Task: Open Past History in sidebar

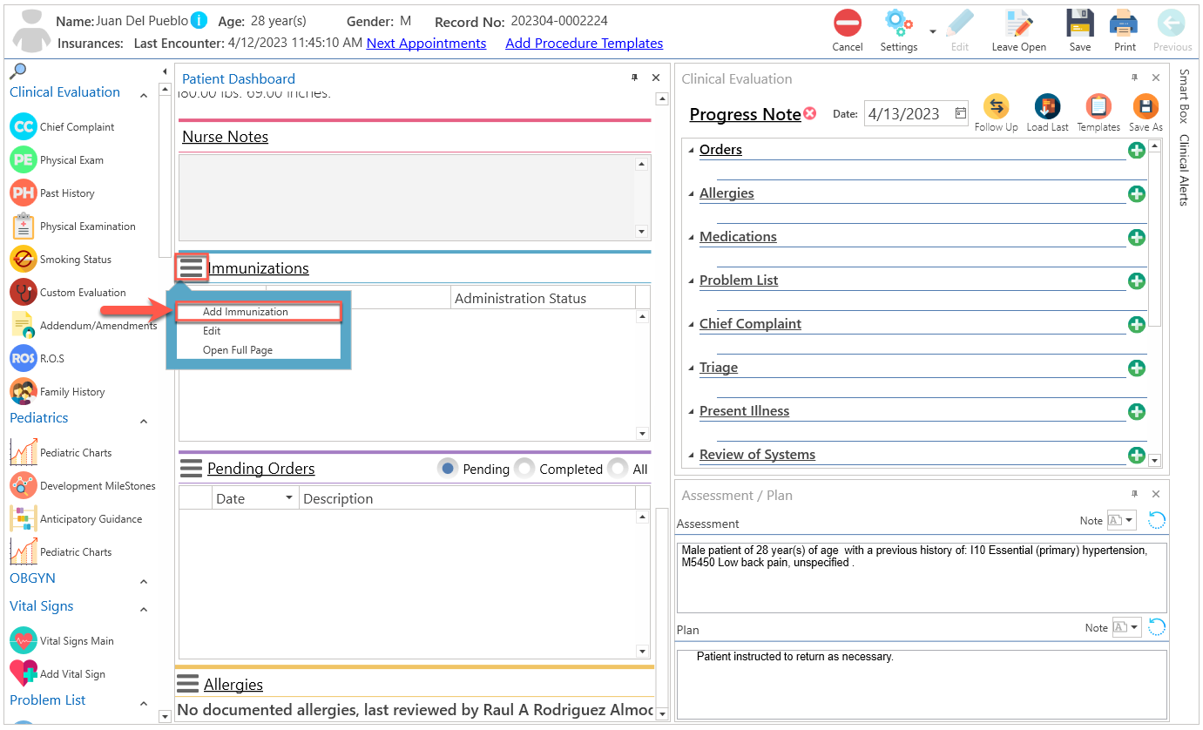Action: pyautogui.click(x=52, y=193)
